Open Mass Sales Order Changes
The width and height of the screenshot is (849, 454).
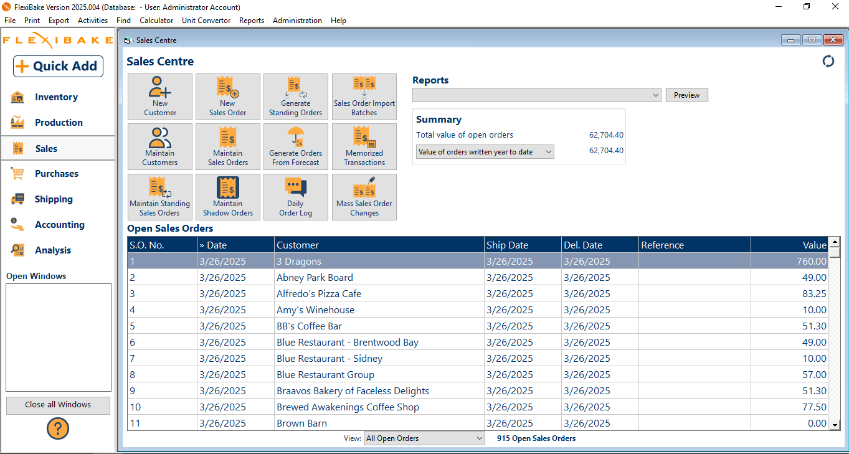coord(364,197)
